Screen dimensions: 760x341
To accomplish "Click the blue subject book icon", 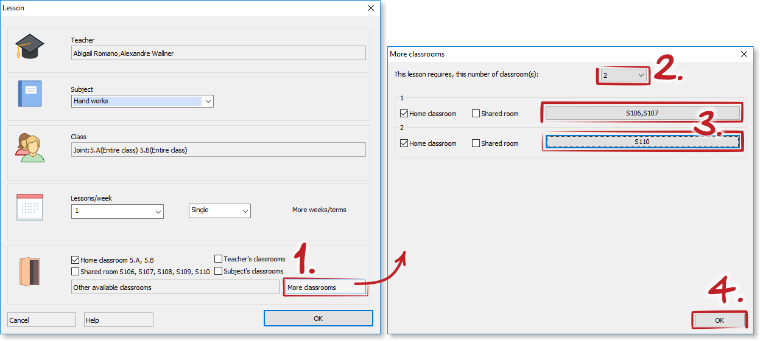I will point(30,94).
